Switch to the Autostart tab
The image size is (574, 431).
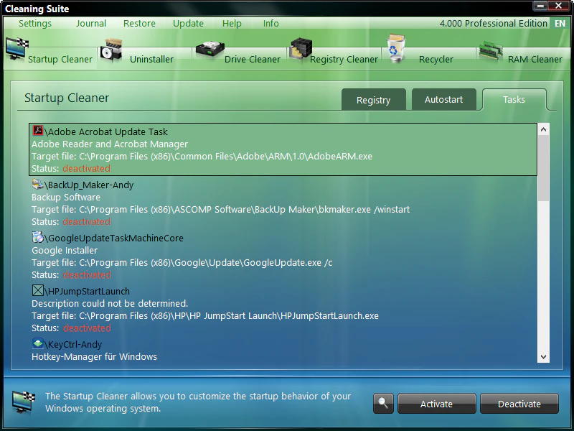(x=444, y=100)
